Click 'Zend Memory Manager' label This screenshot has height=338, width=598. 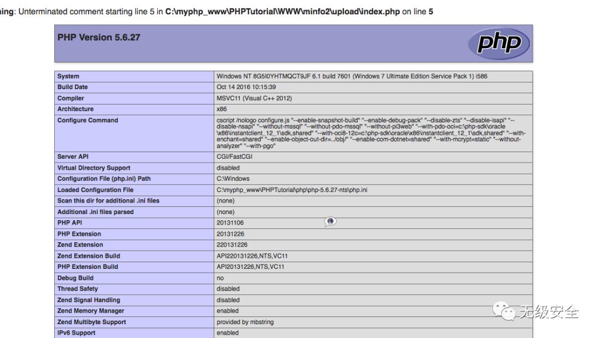tap(91, 311)
